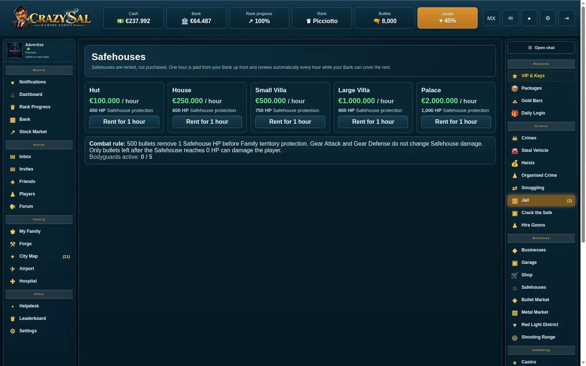Screen dimensions: 586x366
Task: Click the Forge hammer icon
Action: point(12,244)
